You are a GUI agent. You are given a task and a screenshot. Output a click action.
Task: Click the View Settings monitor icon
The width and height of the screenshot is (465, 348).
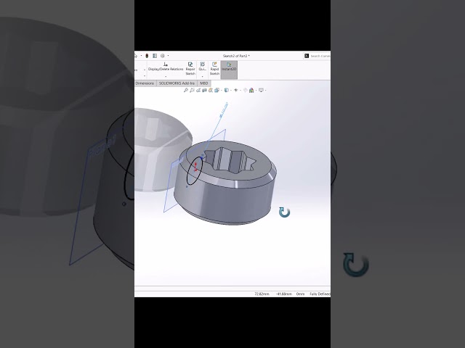261,90
